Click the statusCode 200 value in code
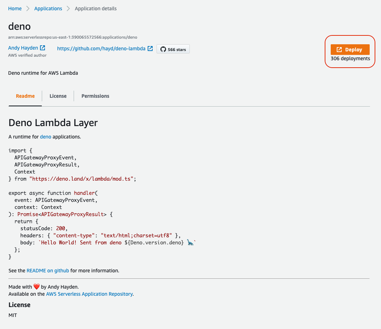 (61, 228)
